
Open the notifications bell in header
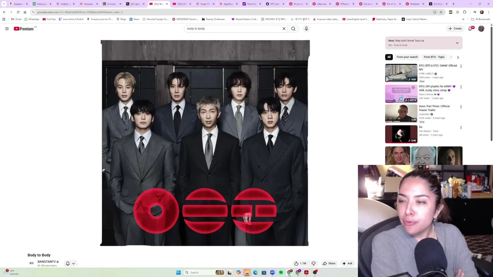[471, 28]
